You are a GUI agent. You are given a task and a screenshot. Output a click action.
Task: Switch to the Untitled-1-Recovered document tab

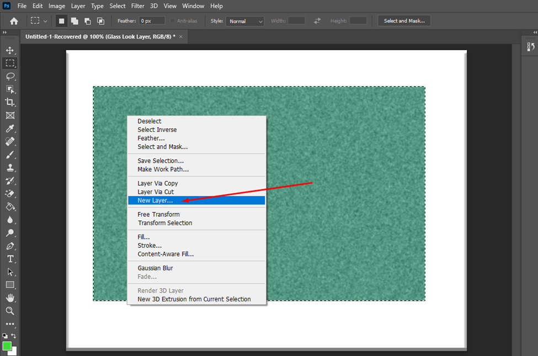100,37
